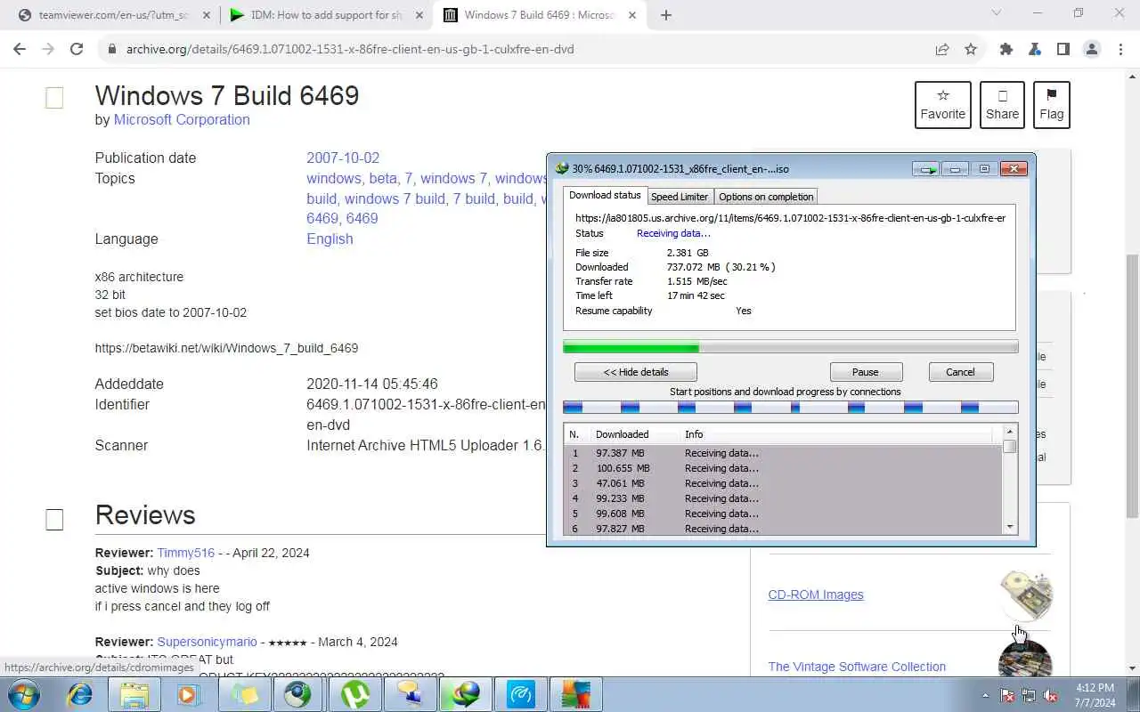Image resolution: width=1140 pixels, height=712 pixels.
Task: Open CD-ROM Images collection link
Action: [x=816, y=595]
